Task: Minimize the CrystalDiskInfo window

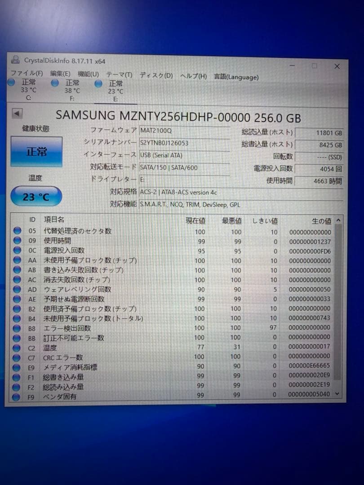Action: coord(292,65)
